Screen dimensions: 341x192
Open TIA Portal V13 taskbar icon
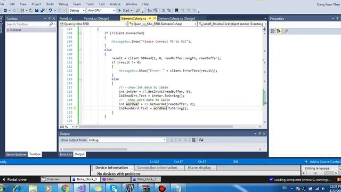click(129, 188)
